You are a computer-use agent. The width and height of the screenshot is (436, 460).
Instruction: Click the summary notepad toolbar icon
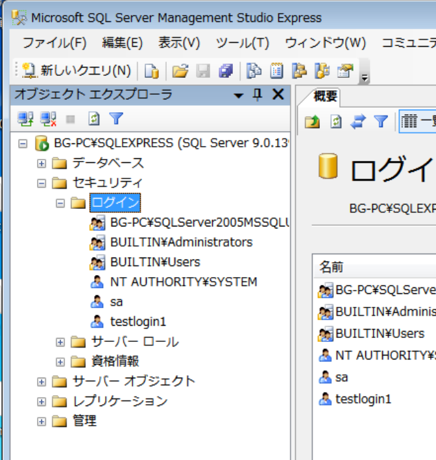point(276,71)
